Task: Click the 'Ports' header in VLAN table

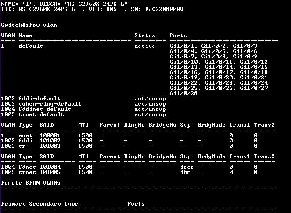Action: coord(178,35)
